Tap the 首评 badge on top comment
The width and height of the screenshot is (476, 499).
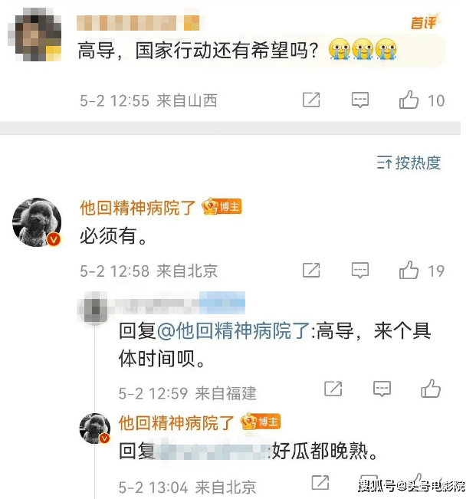pos(424,22)
